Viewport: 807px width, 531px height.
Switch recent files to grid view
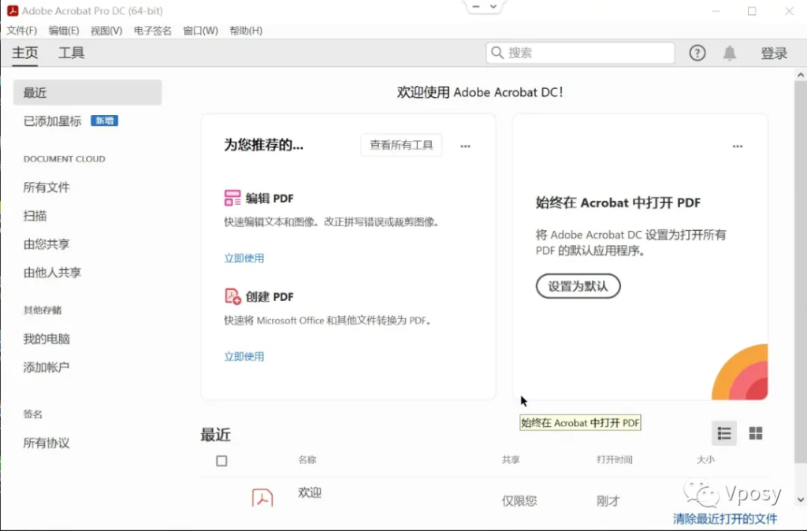click(x=756, y=433)
